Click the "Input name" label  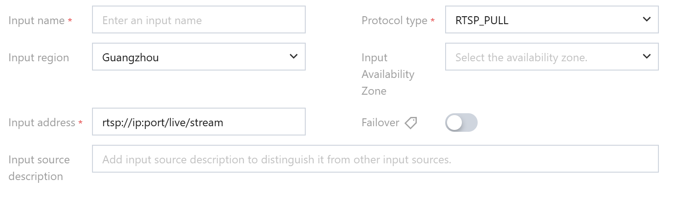coord(36,20)
